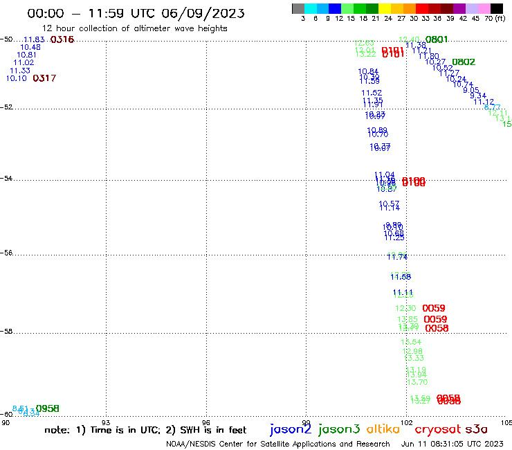Click the '0059' label beside 13.85
This screenshot has width=512, height=450.
[x=435, y=319]
